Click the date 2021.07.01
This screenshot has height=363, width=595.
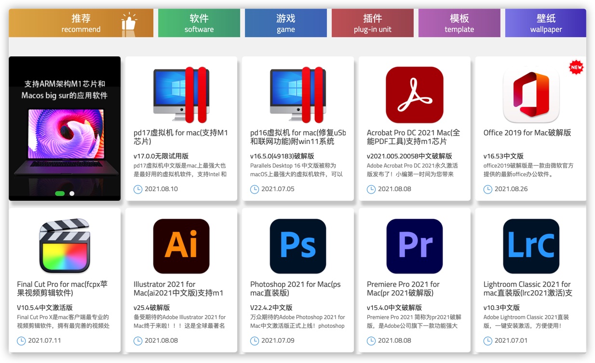(511, 341)
